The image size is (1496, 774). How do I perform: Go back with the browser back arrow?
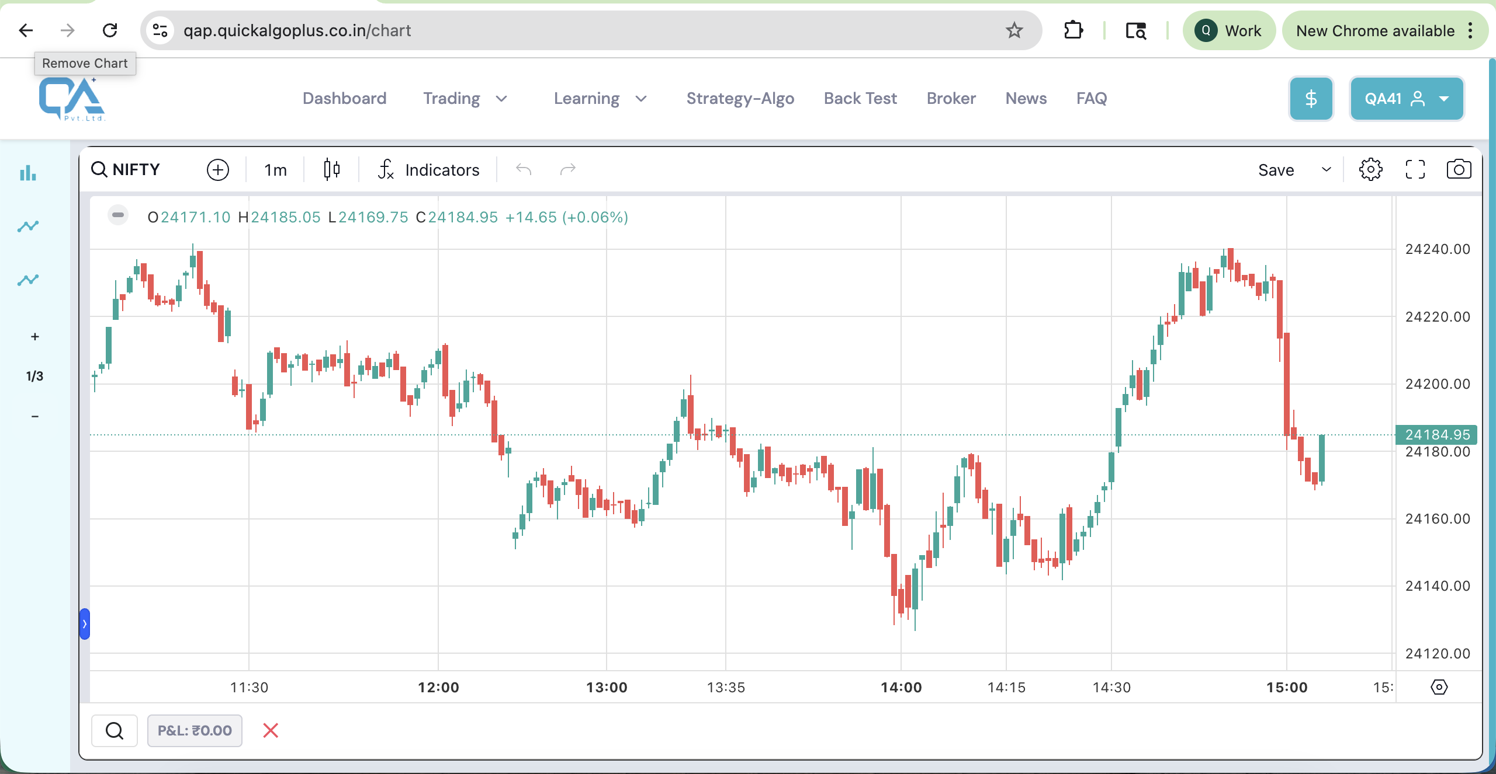[26, 30]
